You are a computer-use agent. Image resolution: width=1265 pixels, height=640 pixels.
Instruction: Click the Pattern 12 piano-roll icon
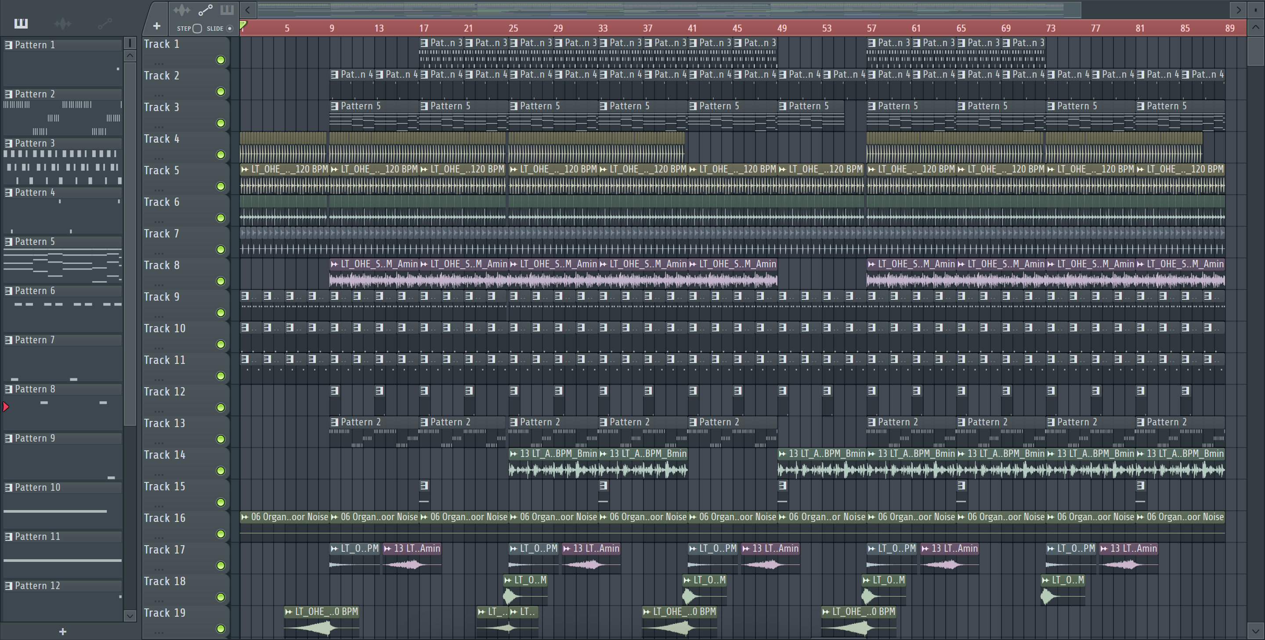click(x=8, y=586)
